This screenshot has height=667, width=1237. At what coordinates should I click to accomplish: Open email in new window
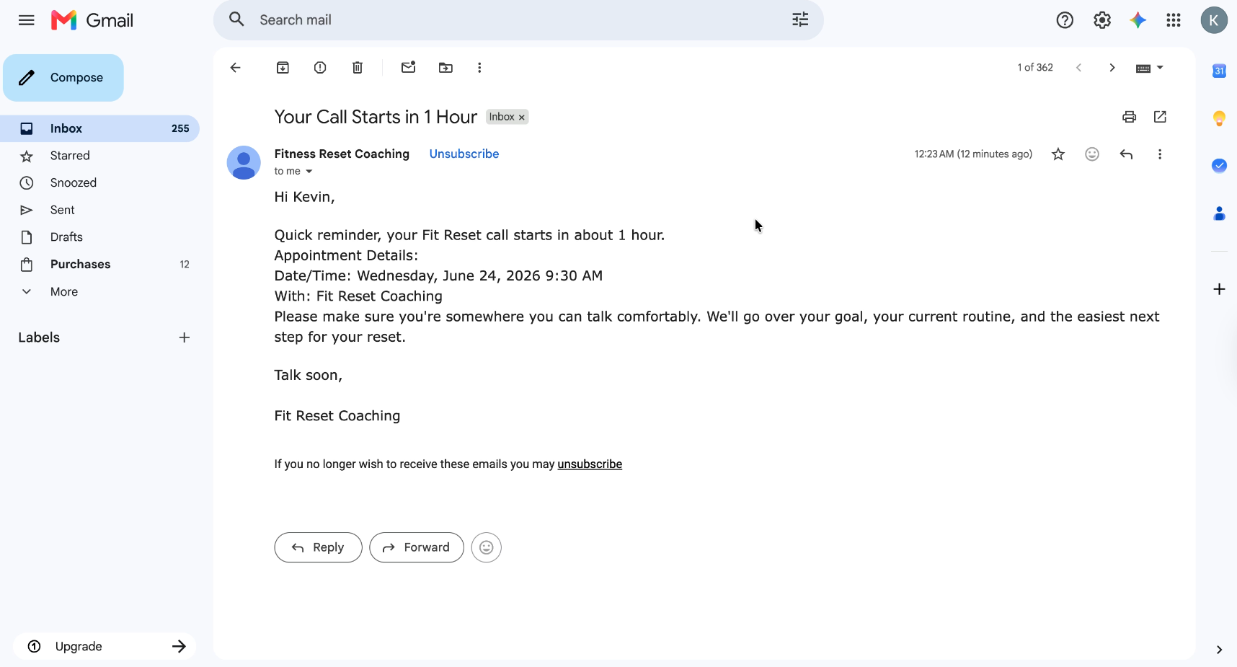(x=1160, y=117)
